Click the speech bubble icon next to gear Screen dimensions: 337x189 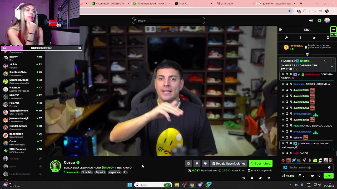(313, 176)
